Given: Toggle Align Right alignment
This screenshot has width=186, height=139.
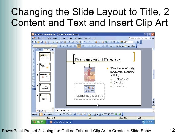Looking at the screenshot, I should click(82, 46).
